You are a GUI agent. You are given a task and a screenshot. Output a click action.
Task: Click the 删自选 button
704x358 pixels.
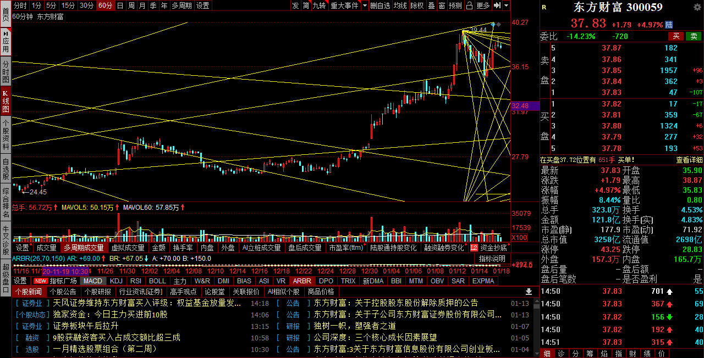coord(380,5)
